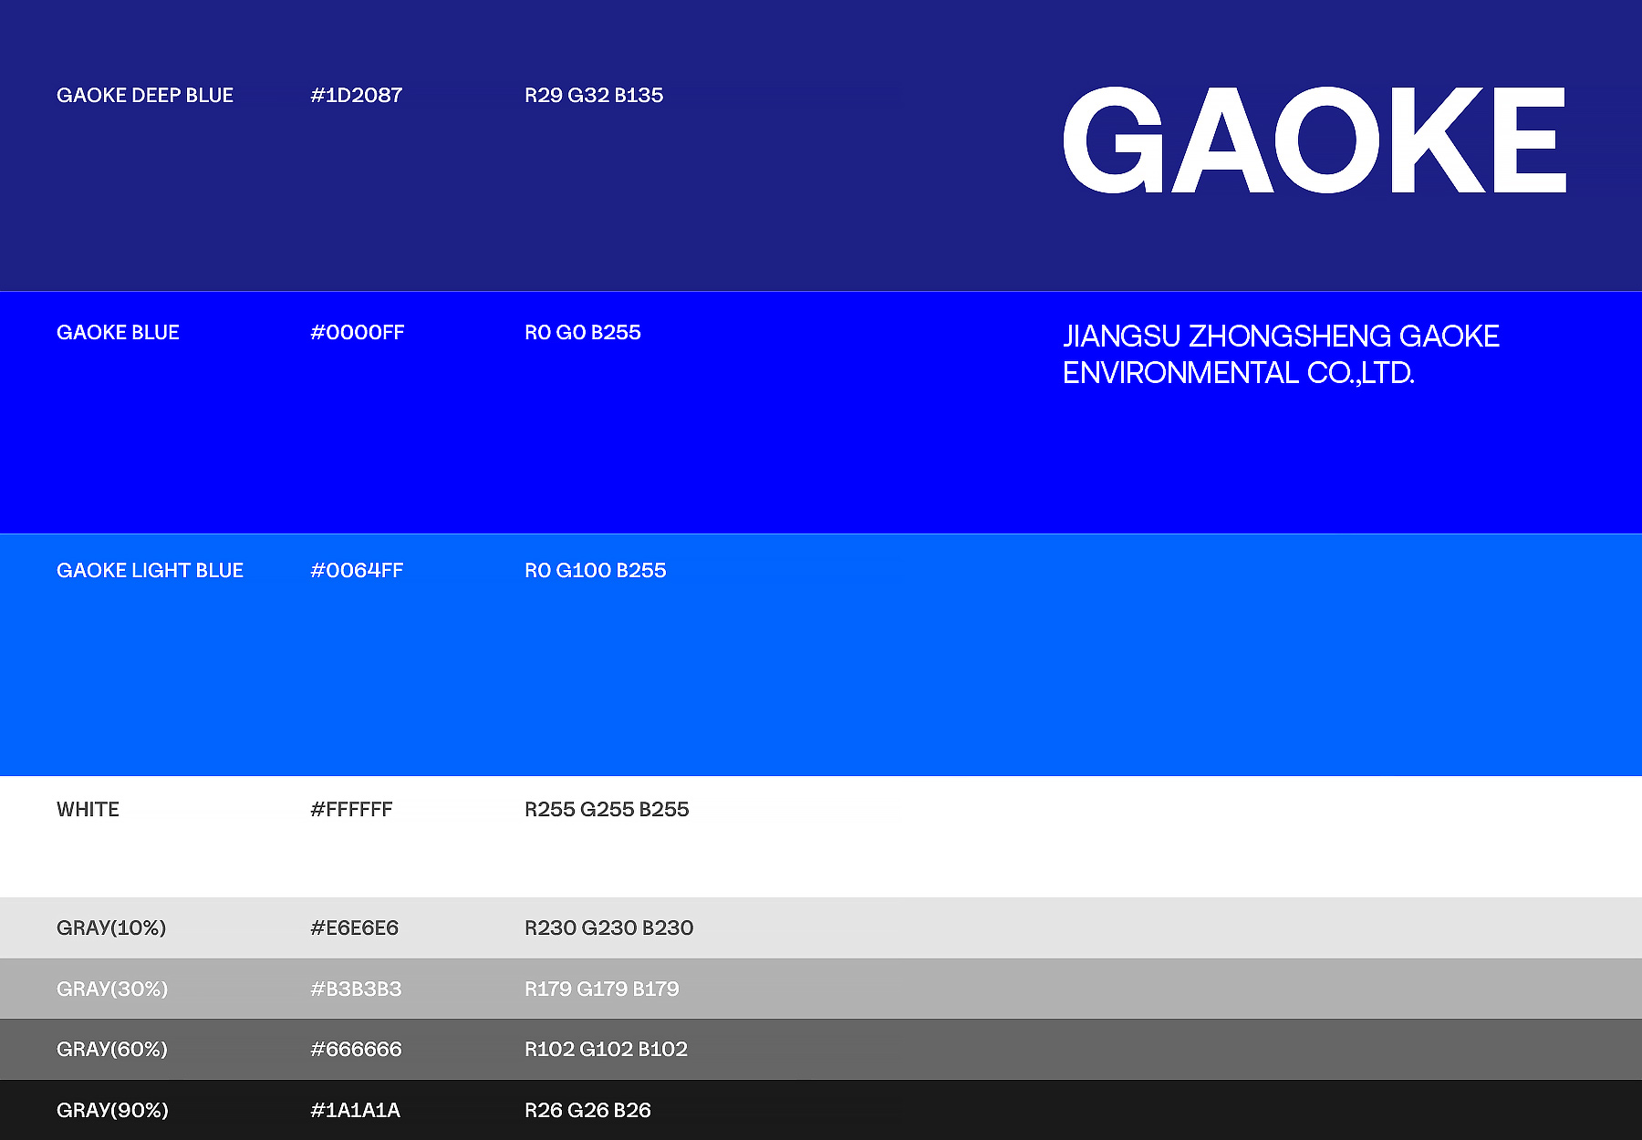The width and height of the screenshot is (1642, 1140).
Task: Click the R26 G26 B26 value
Action: pyautogui.click(x=588, y=1110)
